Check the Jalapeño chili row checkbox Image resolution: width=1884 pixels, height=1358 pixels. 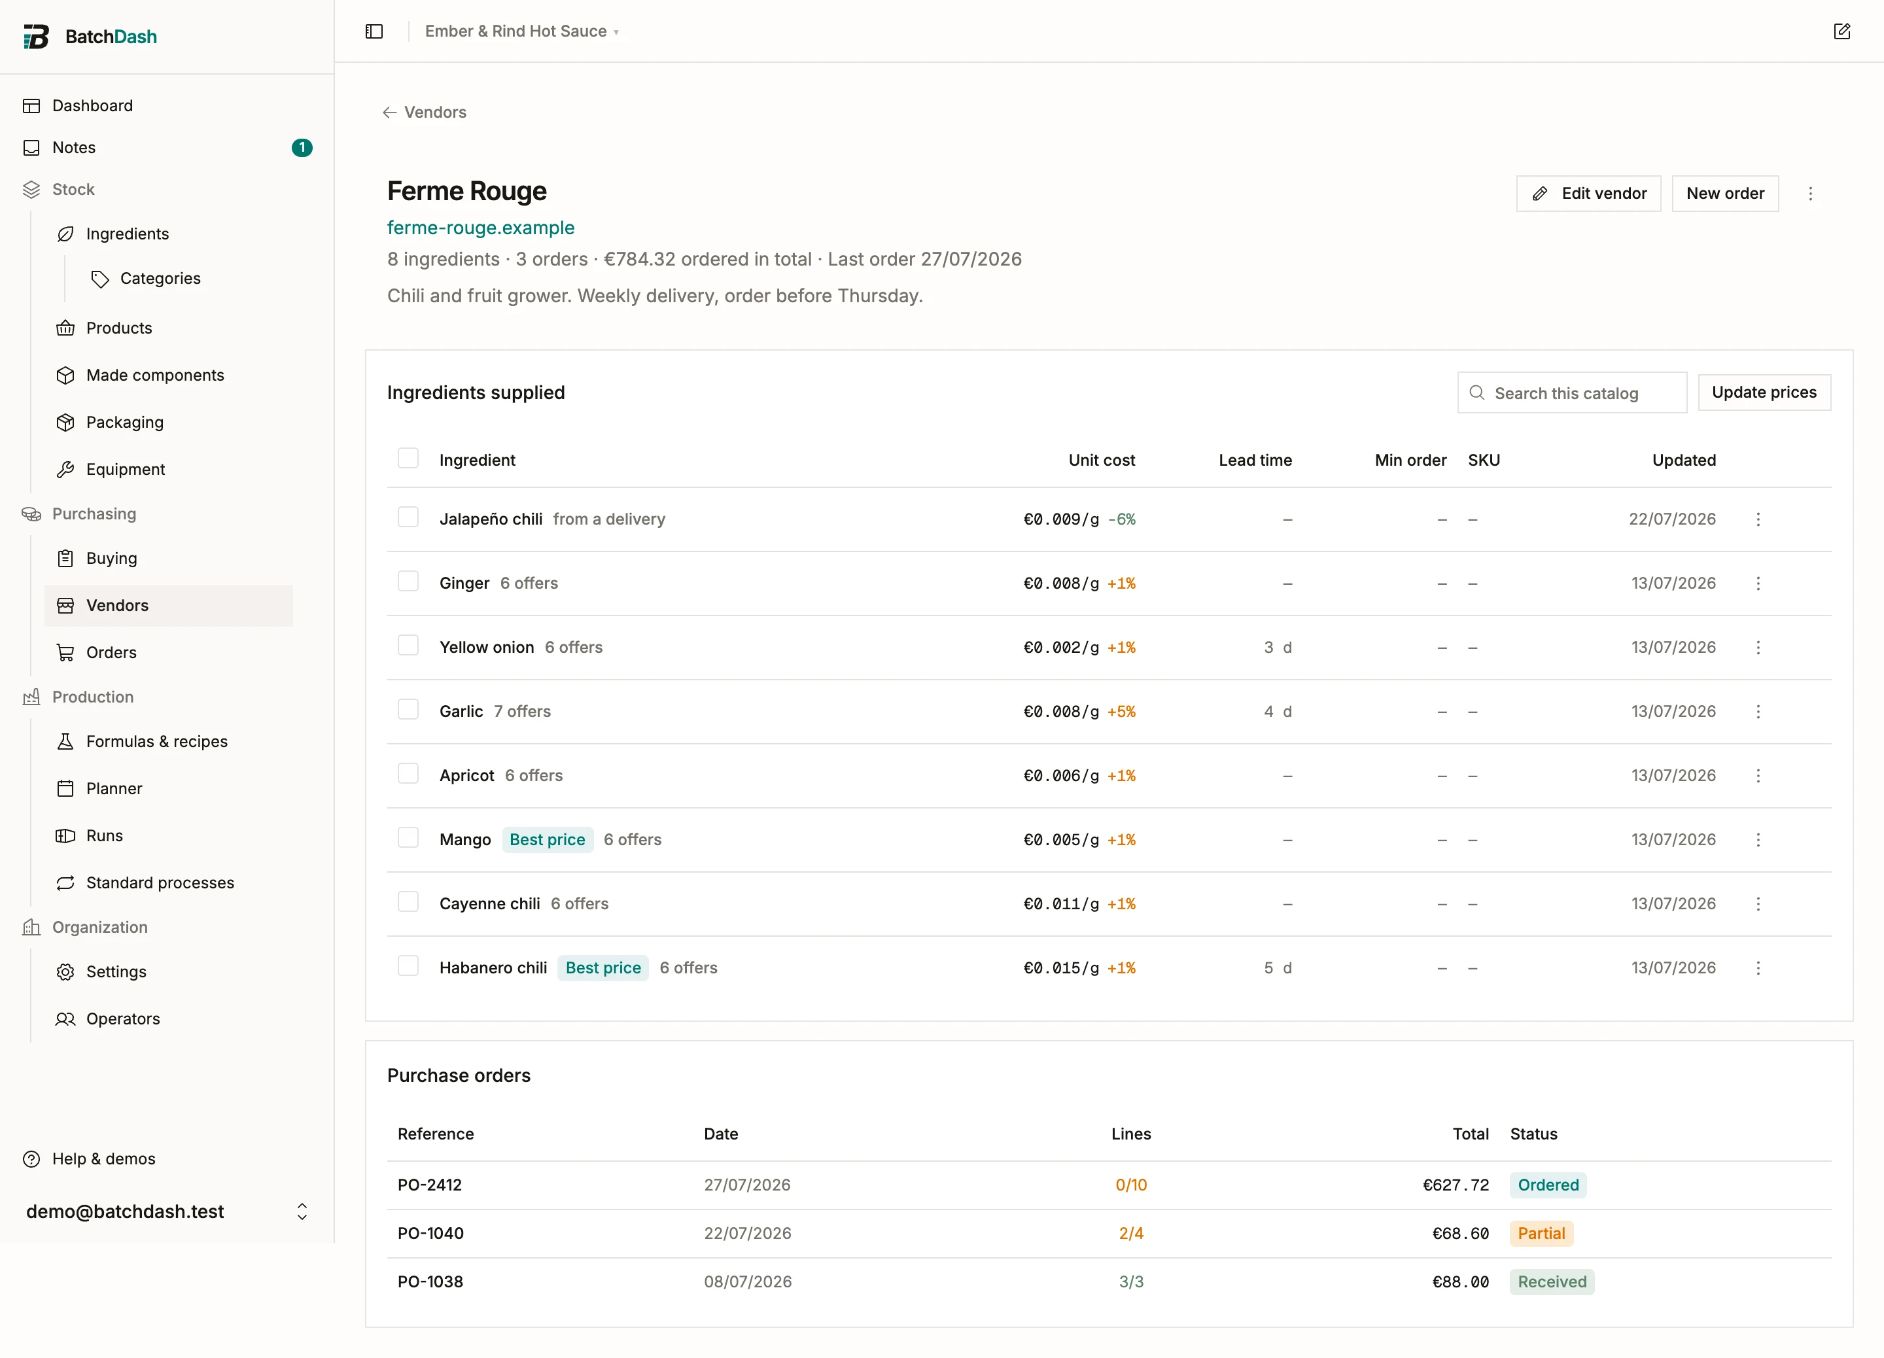(408, 517)
